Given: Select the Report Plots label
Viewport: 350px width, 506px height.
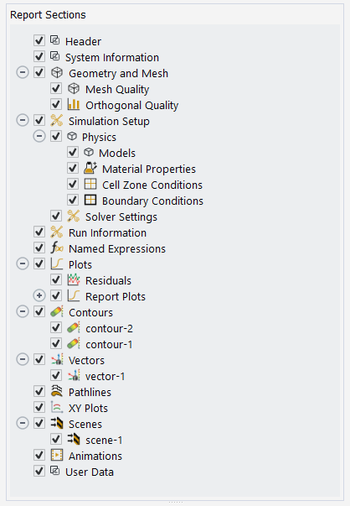Looking at the screenshot, I should pos(116,296).
